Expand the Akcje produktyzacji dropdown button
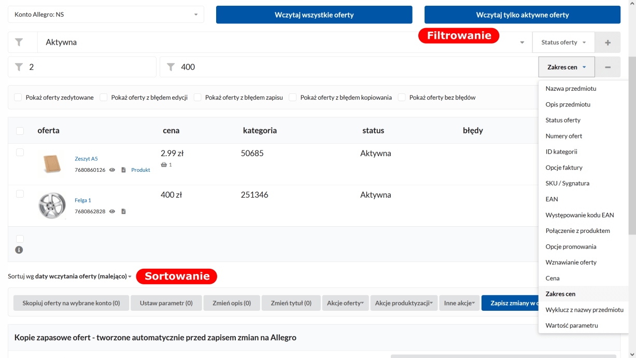Image resolution: width=636 pixels, height=358 pixels. (x=404, y=303)
